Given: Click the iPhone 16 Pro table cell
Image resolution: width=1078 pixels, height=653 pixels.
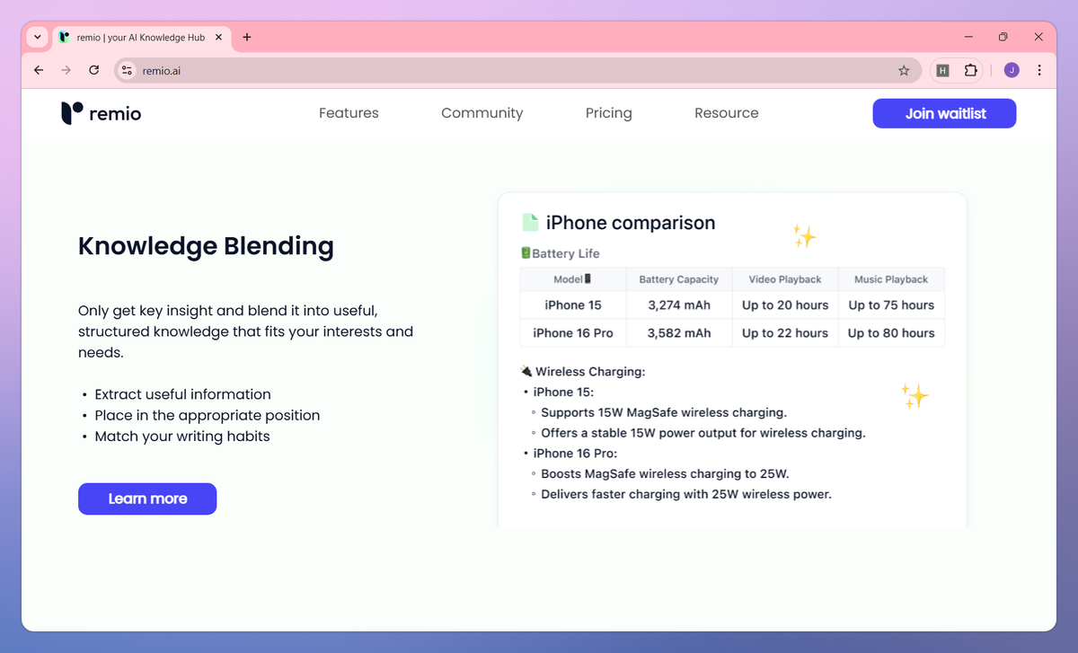Looking at the screenshot, I should tap(573, 333).
